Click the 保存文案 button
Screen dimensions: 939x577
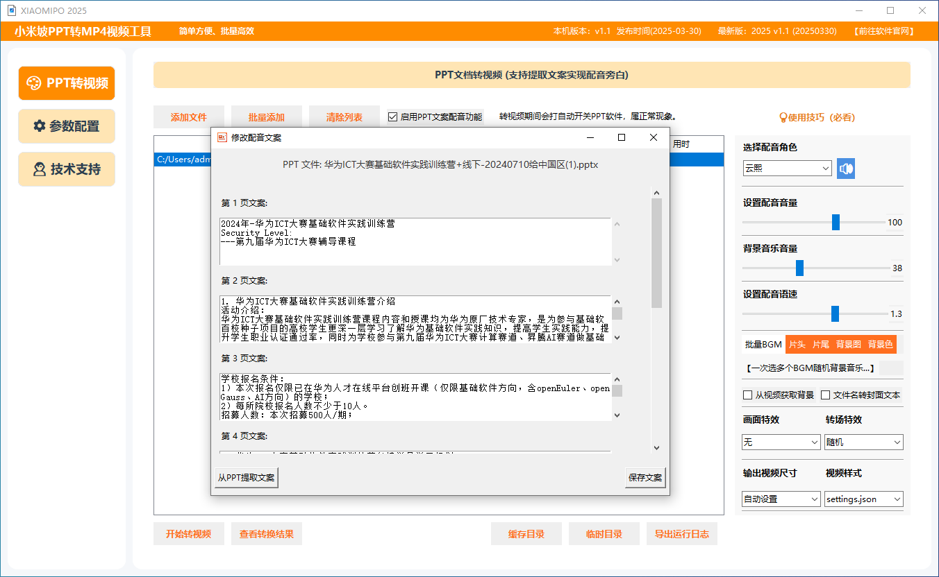point(645,478)
